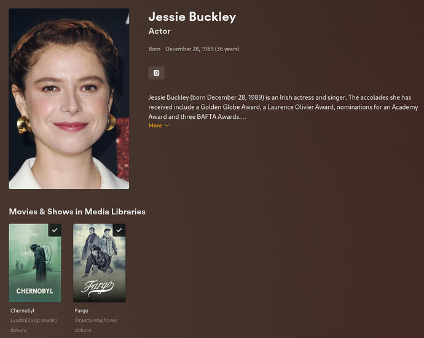
Task: Select the 'dokuro' library under Chernobyl
Action: tap(18, 330)
